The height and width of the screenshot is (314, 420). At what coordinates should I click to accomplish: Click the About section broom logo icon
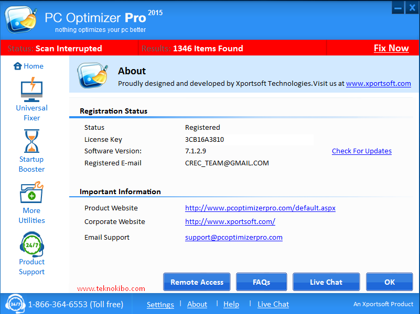[x=92, y=75]
